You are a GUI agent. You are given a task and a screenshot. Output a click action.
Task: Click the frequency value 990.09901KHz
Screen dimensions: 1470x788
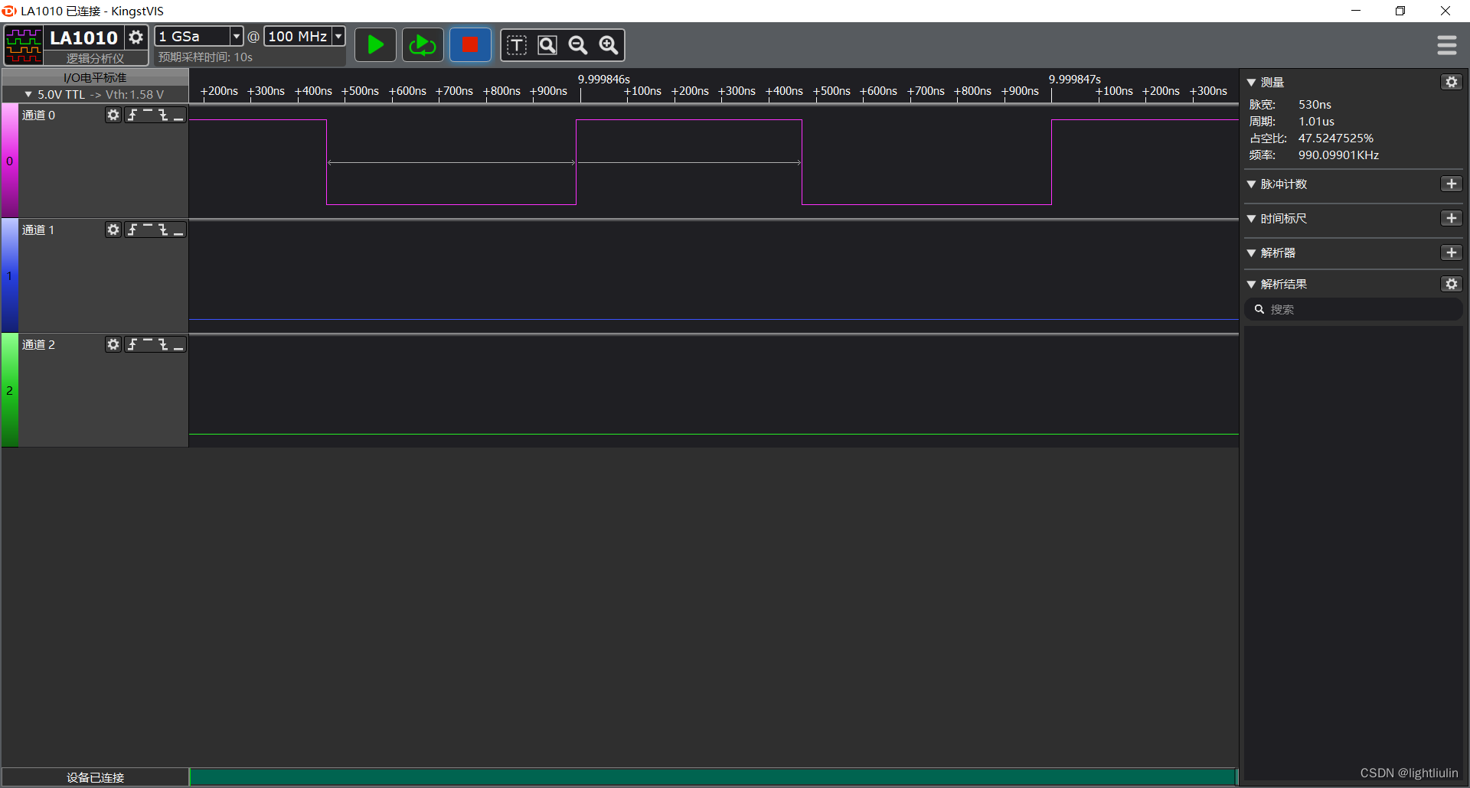pos(1338,155)
